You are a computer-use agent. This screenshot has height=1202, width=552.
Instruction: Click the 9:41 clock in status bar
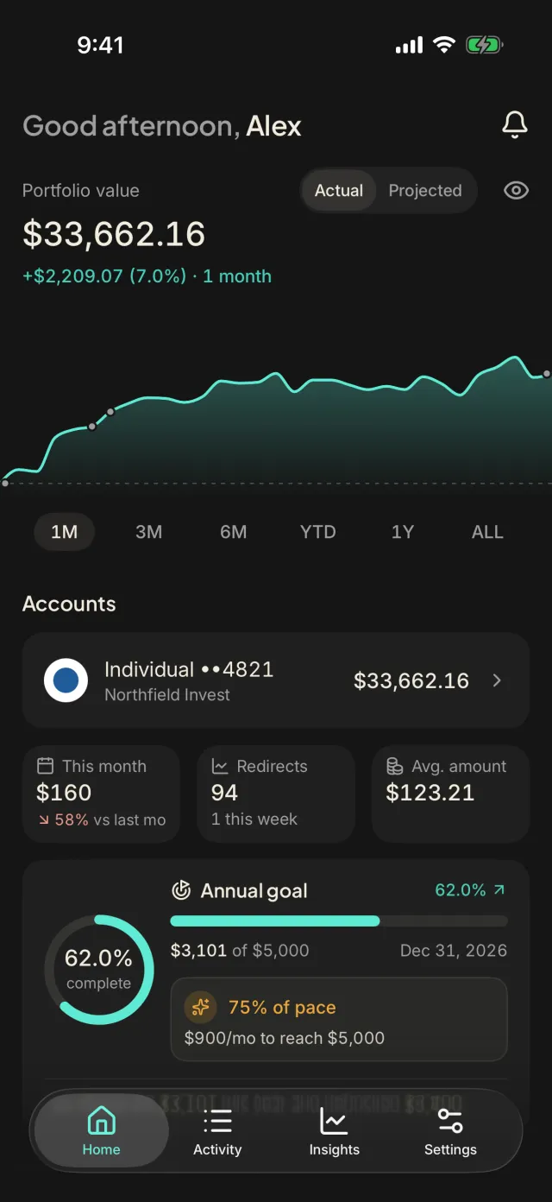pos(100,45)
